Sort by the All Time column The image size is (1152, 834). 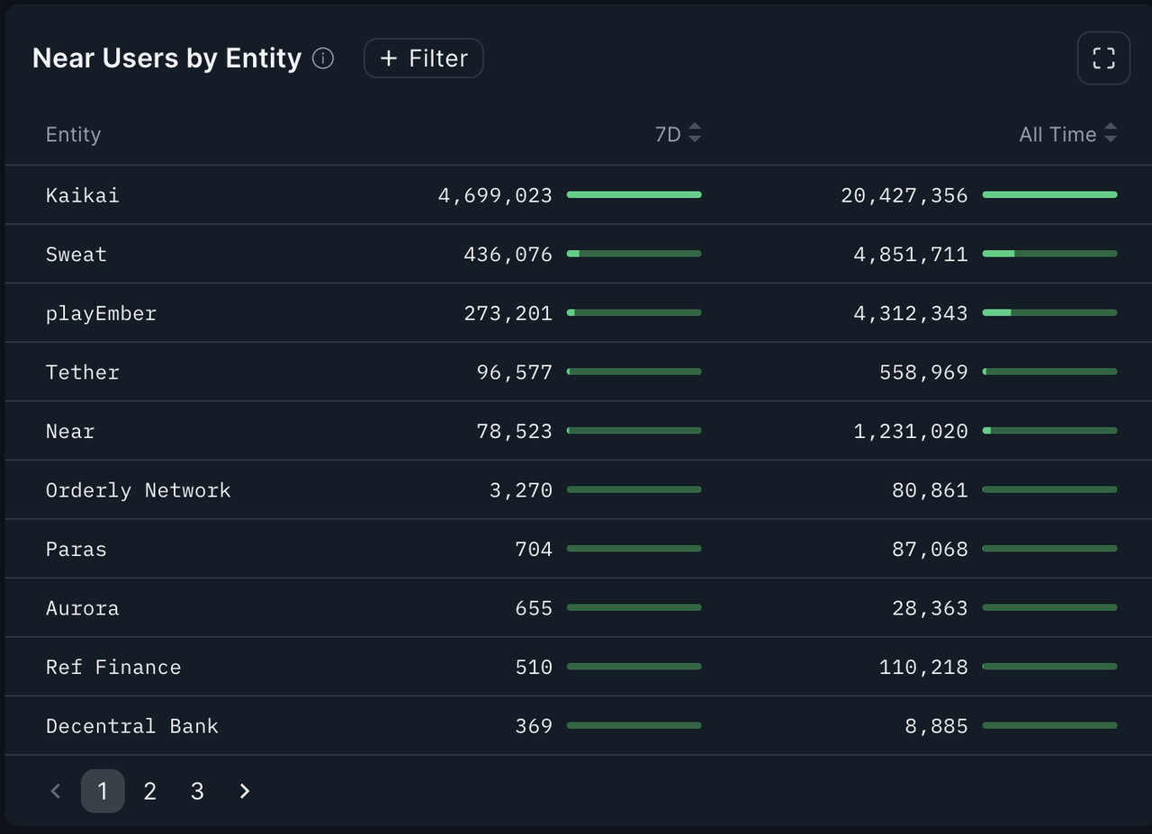1067,134
